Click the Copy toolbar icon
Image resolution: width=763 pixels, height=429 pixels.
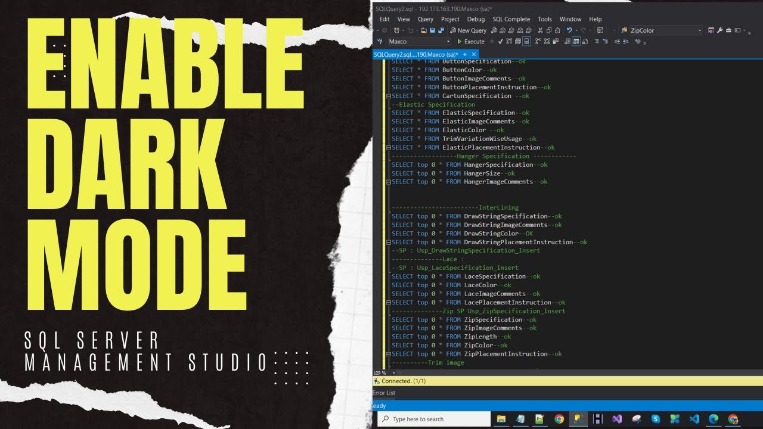tap(549, 30)
